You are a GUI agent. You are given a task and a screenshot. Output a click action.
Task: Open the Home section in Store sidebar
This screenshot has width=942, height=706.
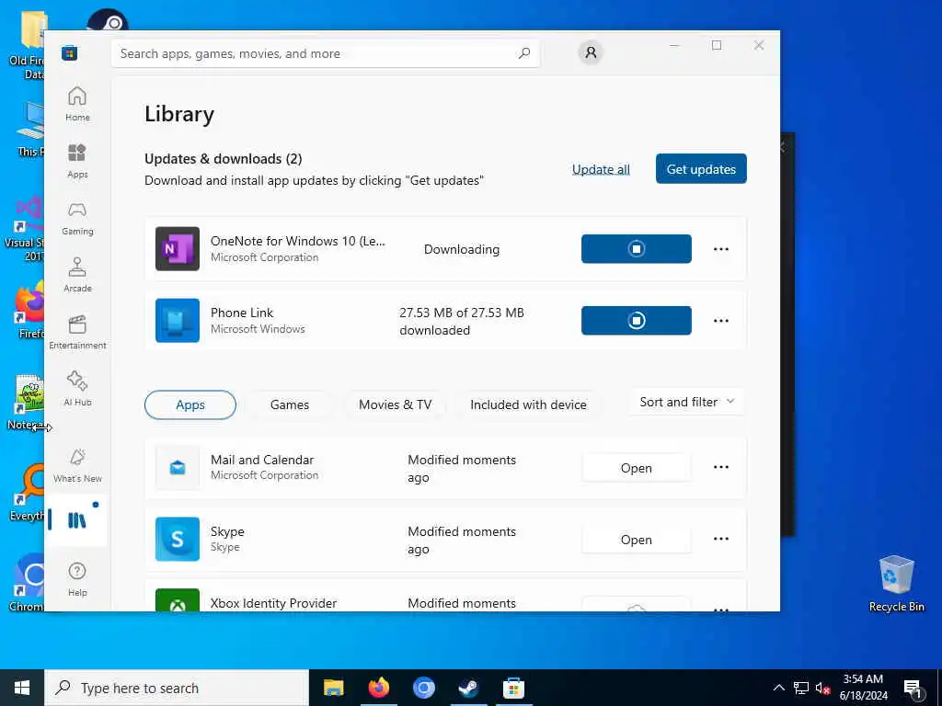coord(77,104)
